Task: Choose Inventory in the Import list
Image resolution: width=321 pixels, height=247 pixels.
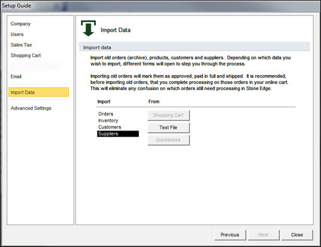Action: [x=108, y=120]
